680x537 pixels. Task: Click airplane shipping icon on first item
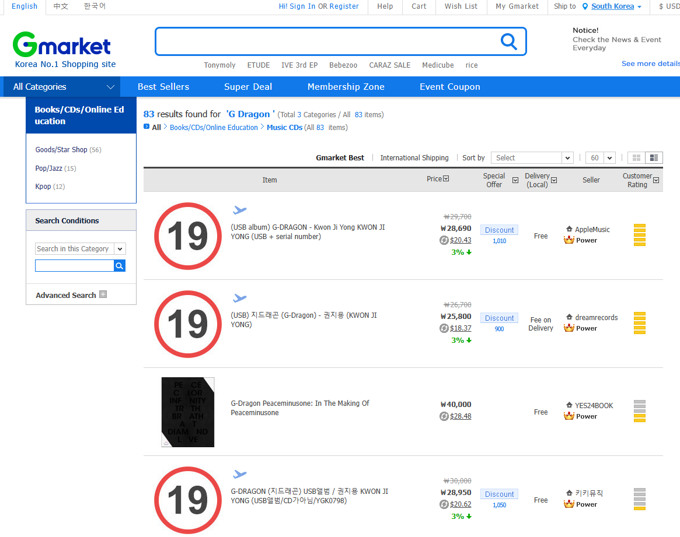239,210
